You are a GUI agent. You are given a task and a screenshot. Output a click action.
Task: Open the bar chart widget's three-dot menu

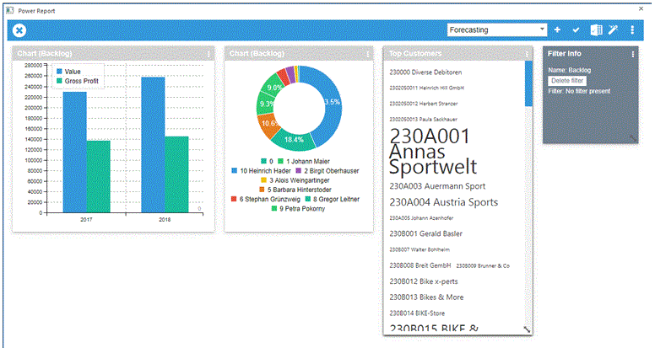coord(208,54)
